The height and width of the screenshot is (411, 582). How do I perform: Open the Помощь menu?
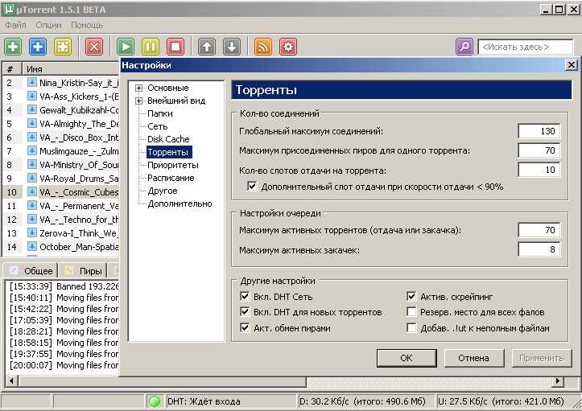pyautogui.click(x=87, y=25)
